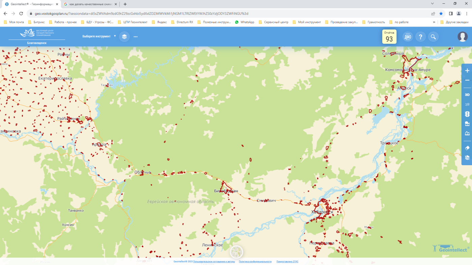Open the Грамотность bookmark folder
This screenshot has height=265, width=472.
click(x=373, y=22)
